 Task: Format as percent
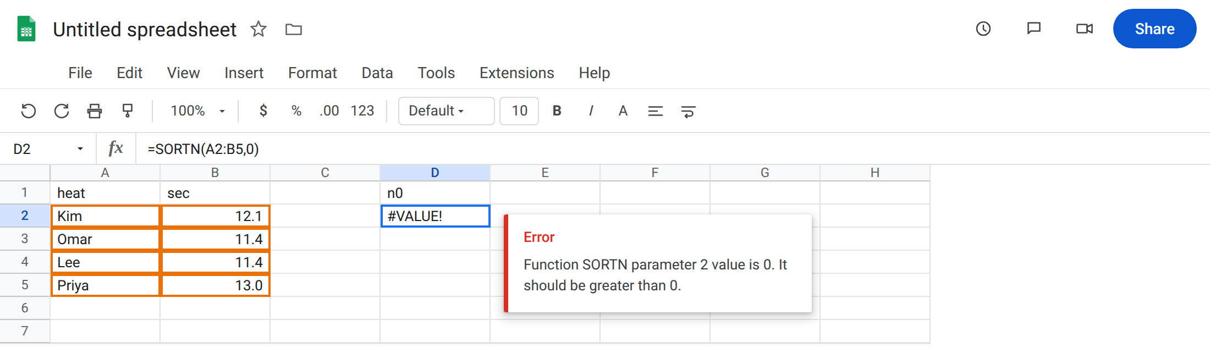296,111
